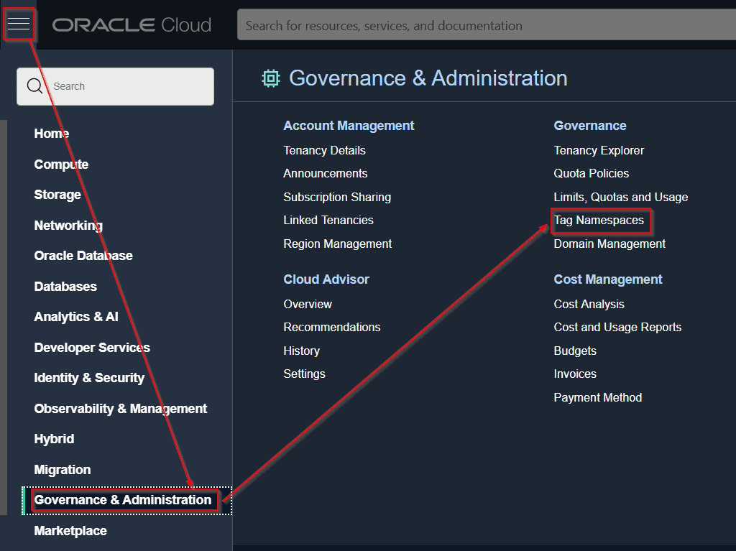
Task: Click the hamburger navigation menu icon
Action: pos(19,24)
